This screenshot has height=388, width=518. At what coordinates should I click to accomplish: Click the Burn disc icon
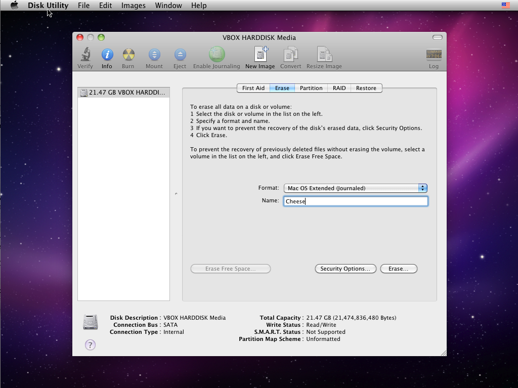click(128, 55)
